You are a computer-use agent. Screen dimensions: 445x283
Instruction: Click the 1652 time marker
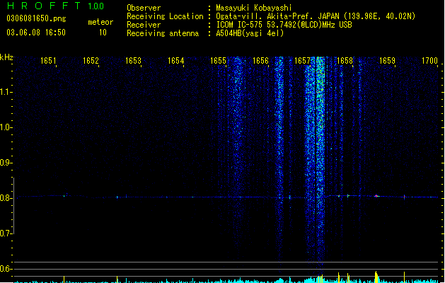[91, 61]
